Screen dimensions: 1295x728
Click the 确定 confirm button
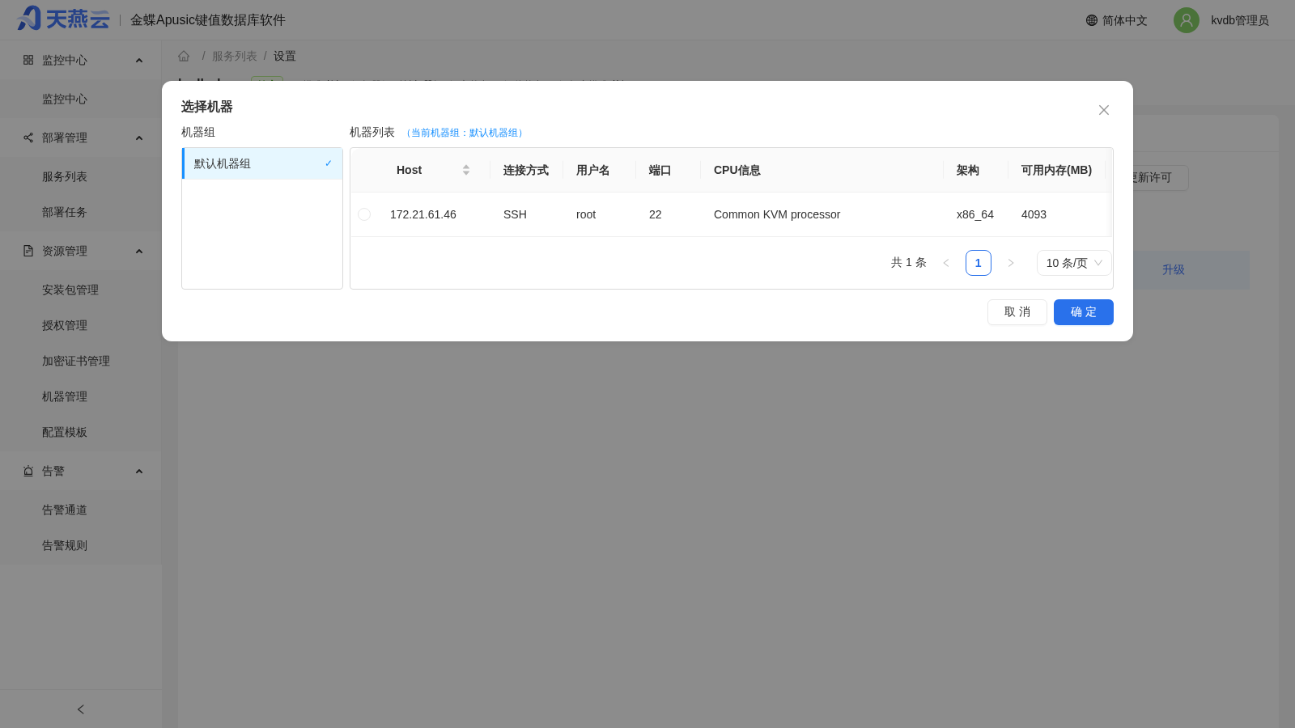click(1084, 312)
